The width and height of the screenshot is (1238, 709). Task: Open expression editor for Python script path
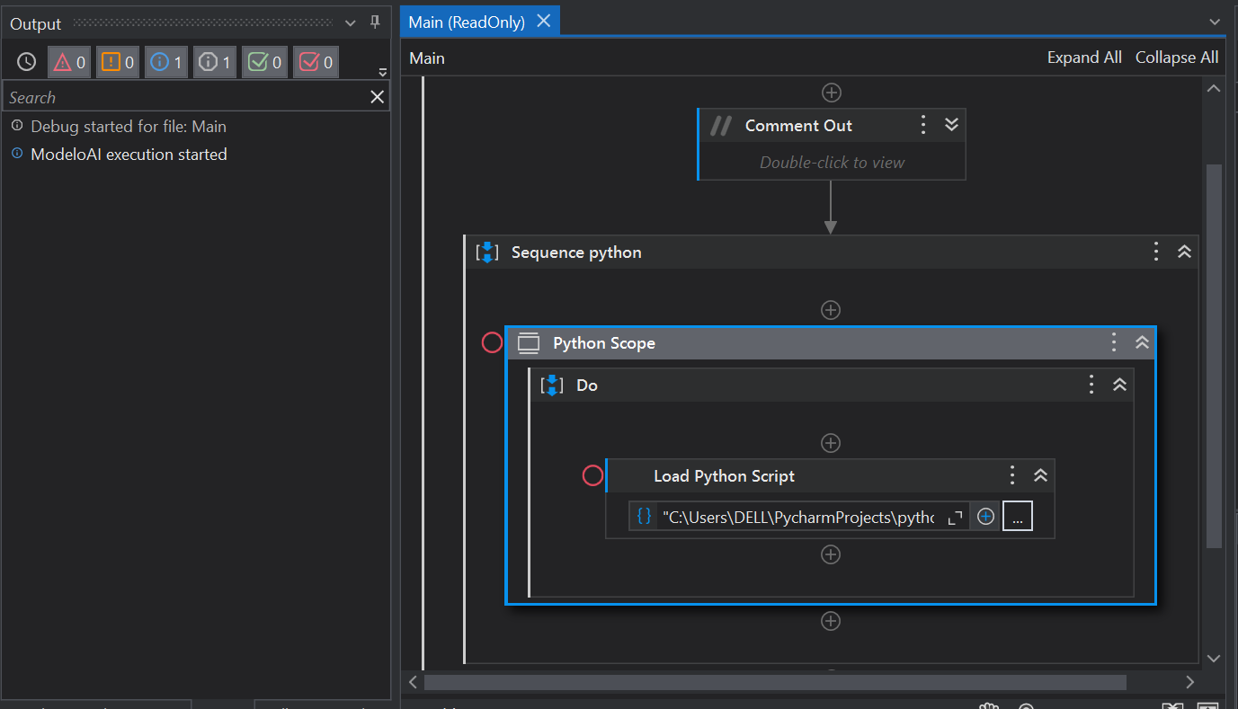[x=955, y=517]
